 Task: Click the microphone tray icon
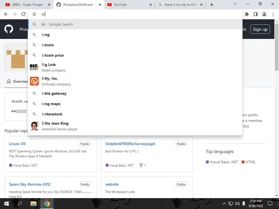[x=244, y=204]
